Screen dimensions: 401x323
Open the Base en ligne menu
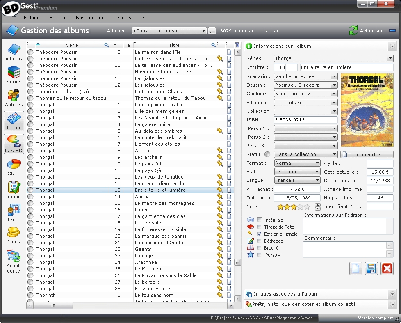(91, 18)
